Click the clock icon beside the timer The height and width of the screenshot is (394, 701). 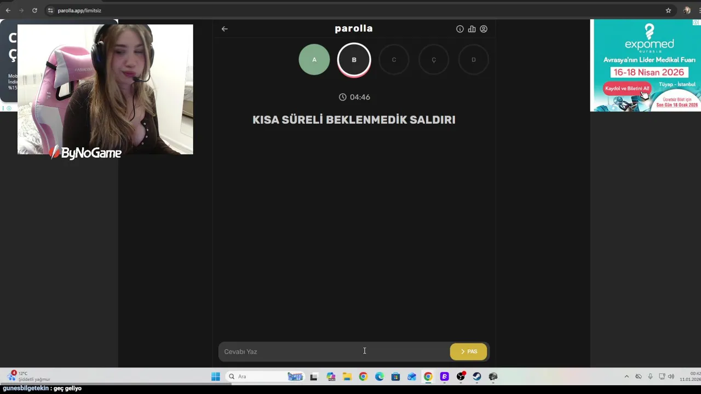(x=343, y=97)
